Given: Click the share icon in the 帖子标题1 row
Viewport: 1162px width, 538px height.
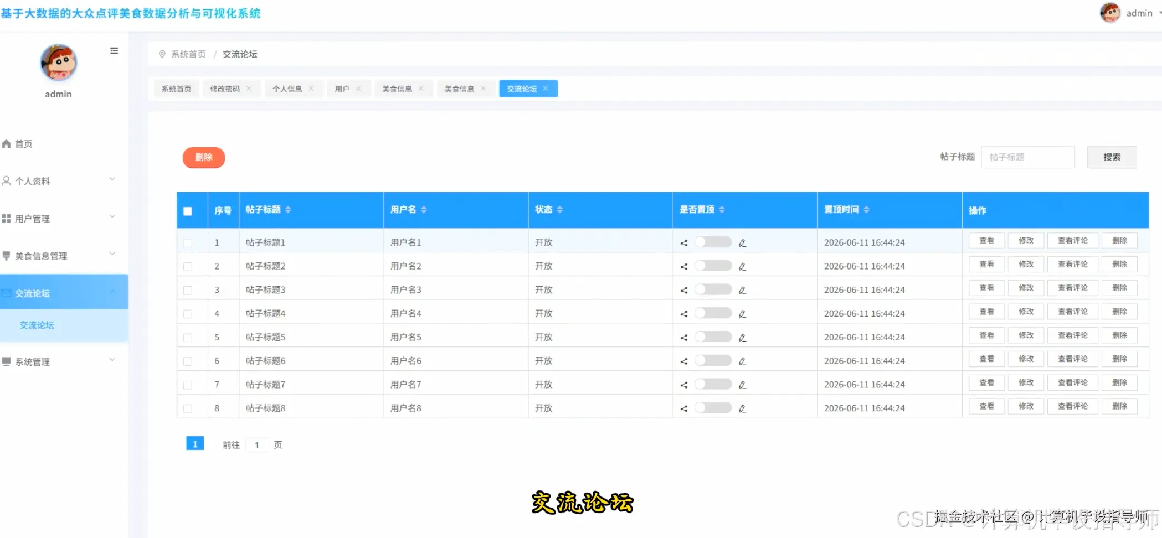Looking at the screenshot, I should coord(684,243).
